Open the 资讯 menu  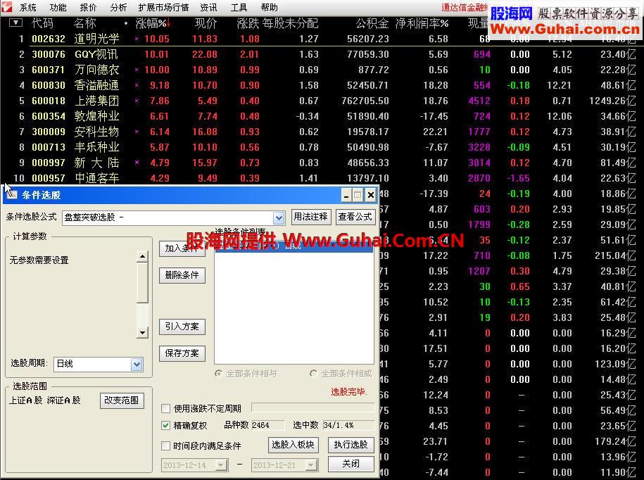pos(208,8)
